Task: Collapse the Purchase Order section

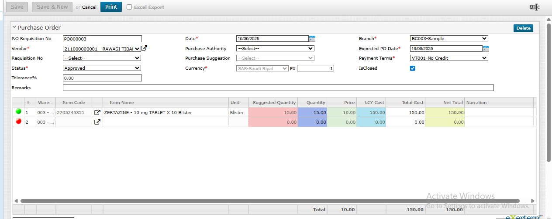Action: click(x=14, y=27)
